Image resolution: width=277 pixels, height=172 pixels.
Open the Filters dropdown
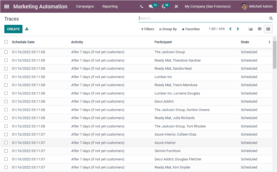tap(147, 29)
